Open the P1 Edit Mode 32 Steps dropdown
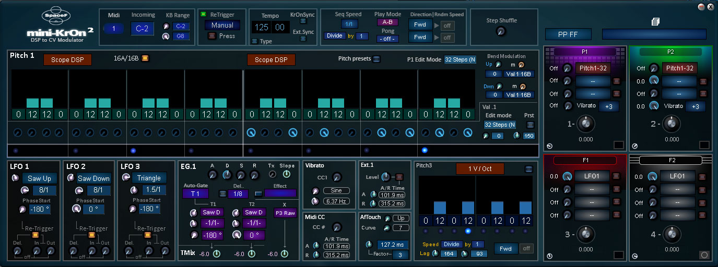Image resolution: width=718 pixels, height=267 pixels. point(460,59)
